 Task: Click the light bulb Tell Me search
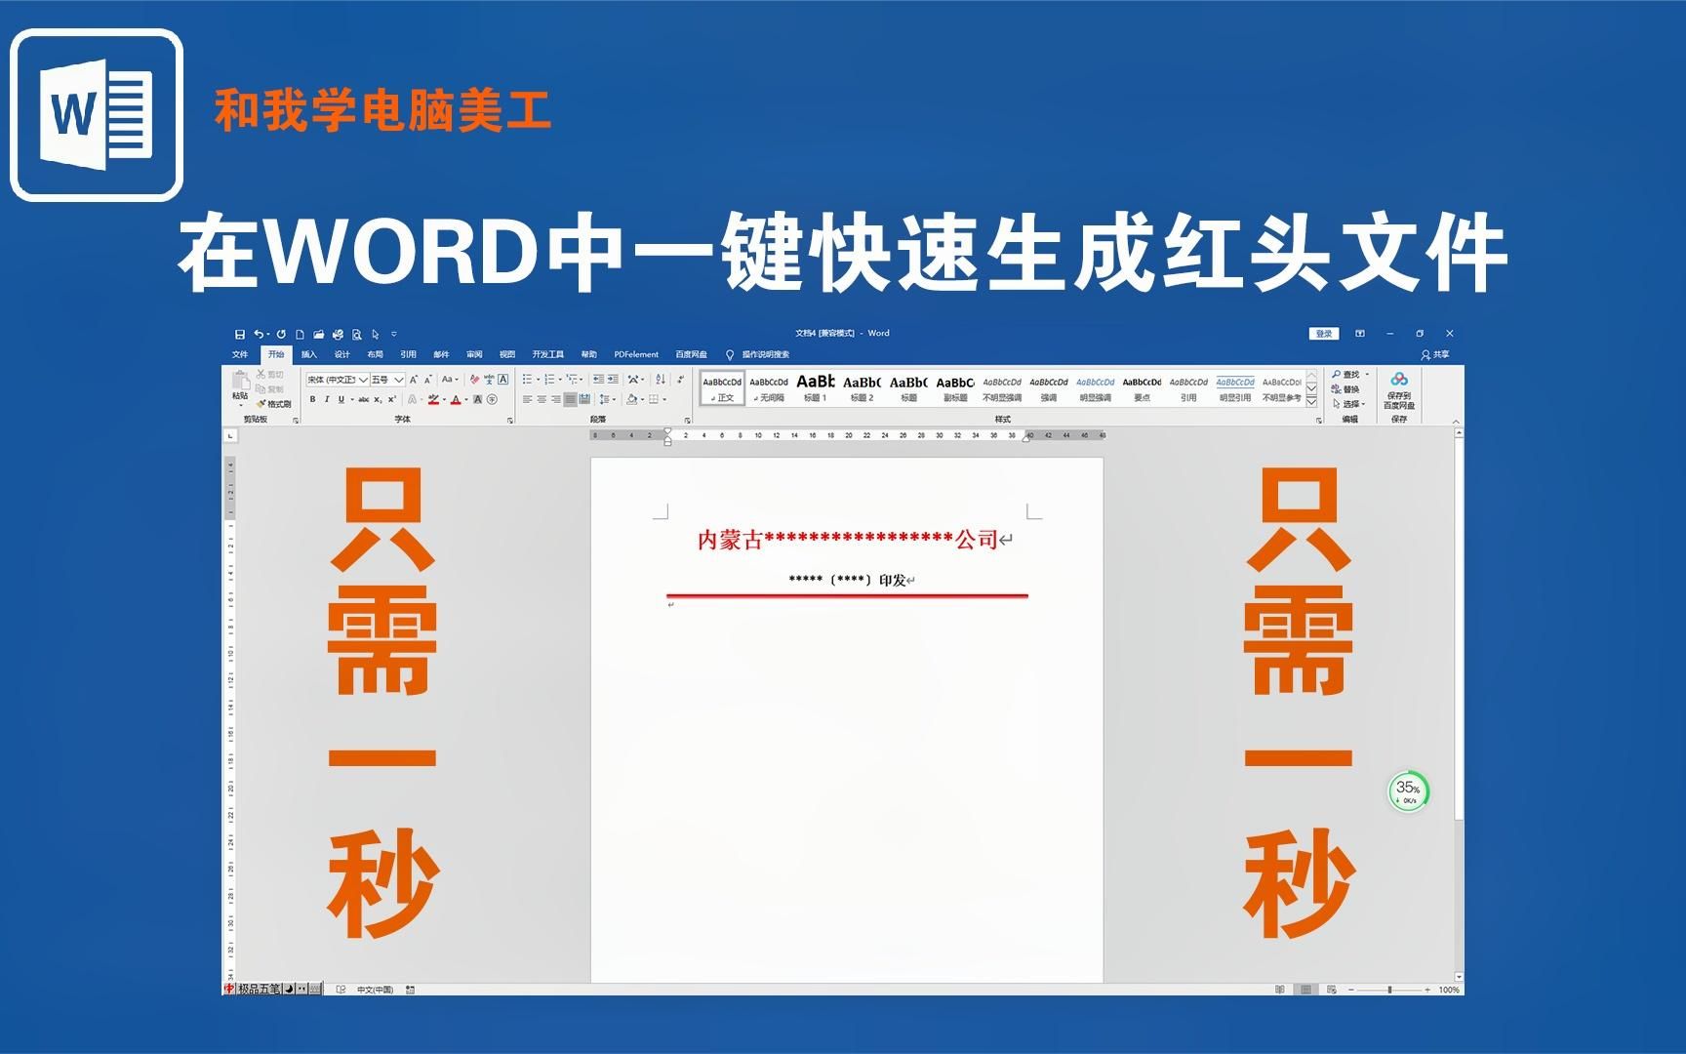click(729, 354)
